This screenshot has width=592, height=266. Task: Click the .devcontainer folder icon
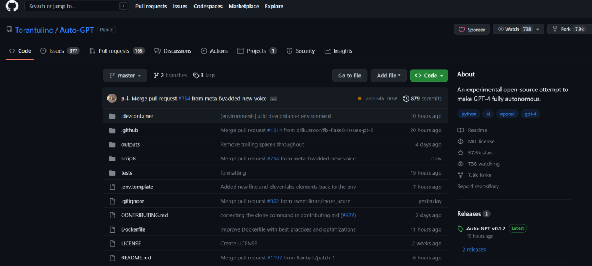[x=112, y=116]
